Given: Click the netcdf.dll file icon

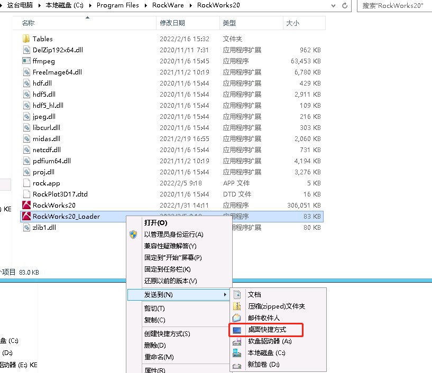Looking at the screenshot, I should [x=26, y=150].
